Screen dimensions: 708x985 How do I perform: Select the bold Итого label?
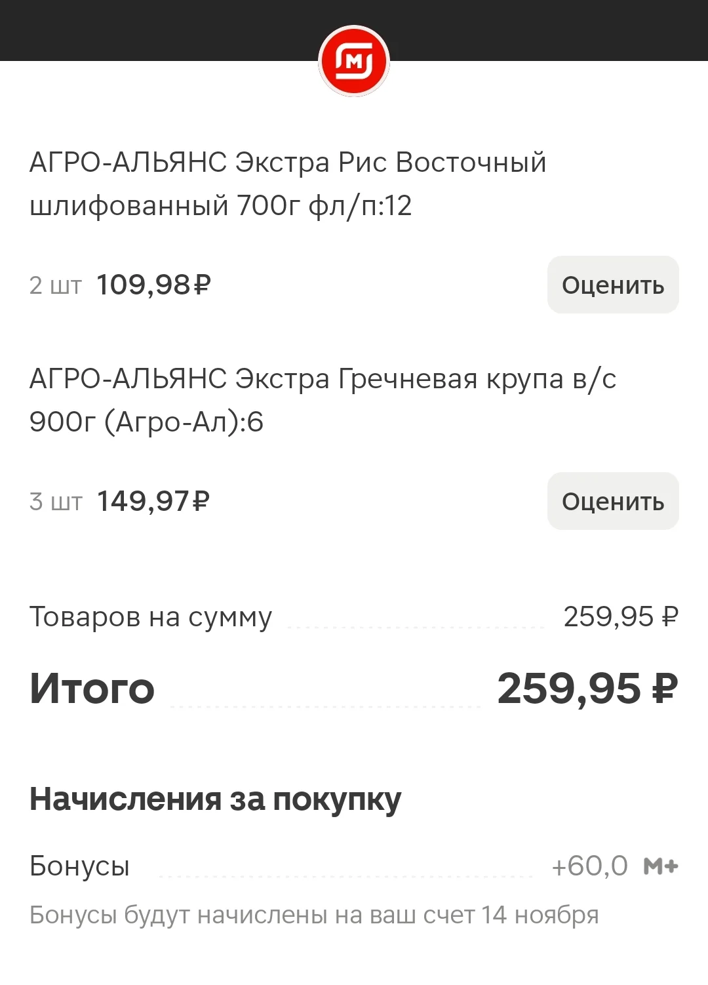coord(92,689)
